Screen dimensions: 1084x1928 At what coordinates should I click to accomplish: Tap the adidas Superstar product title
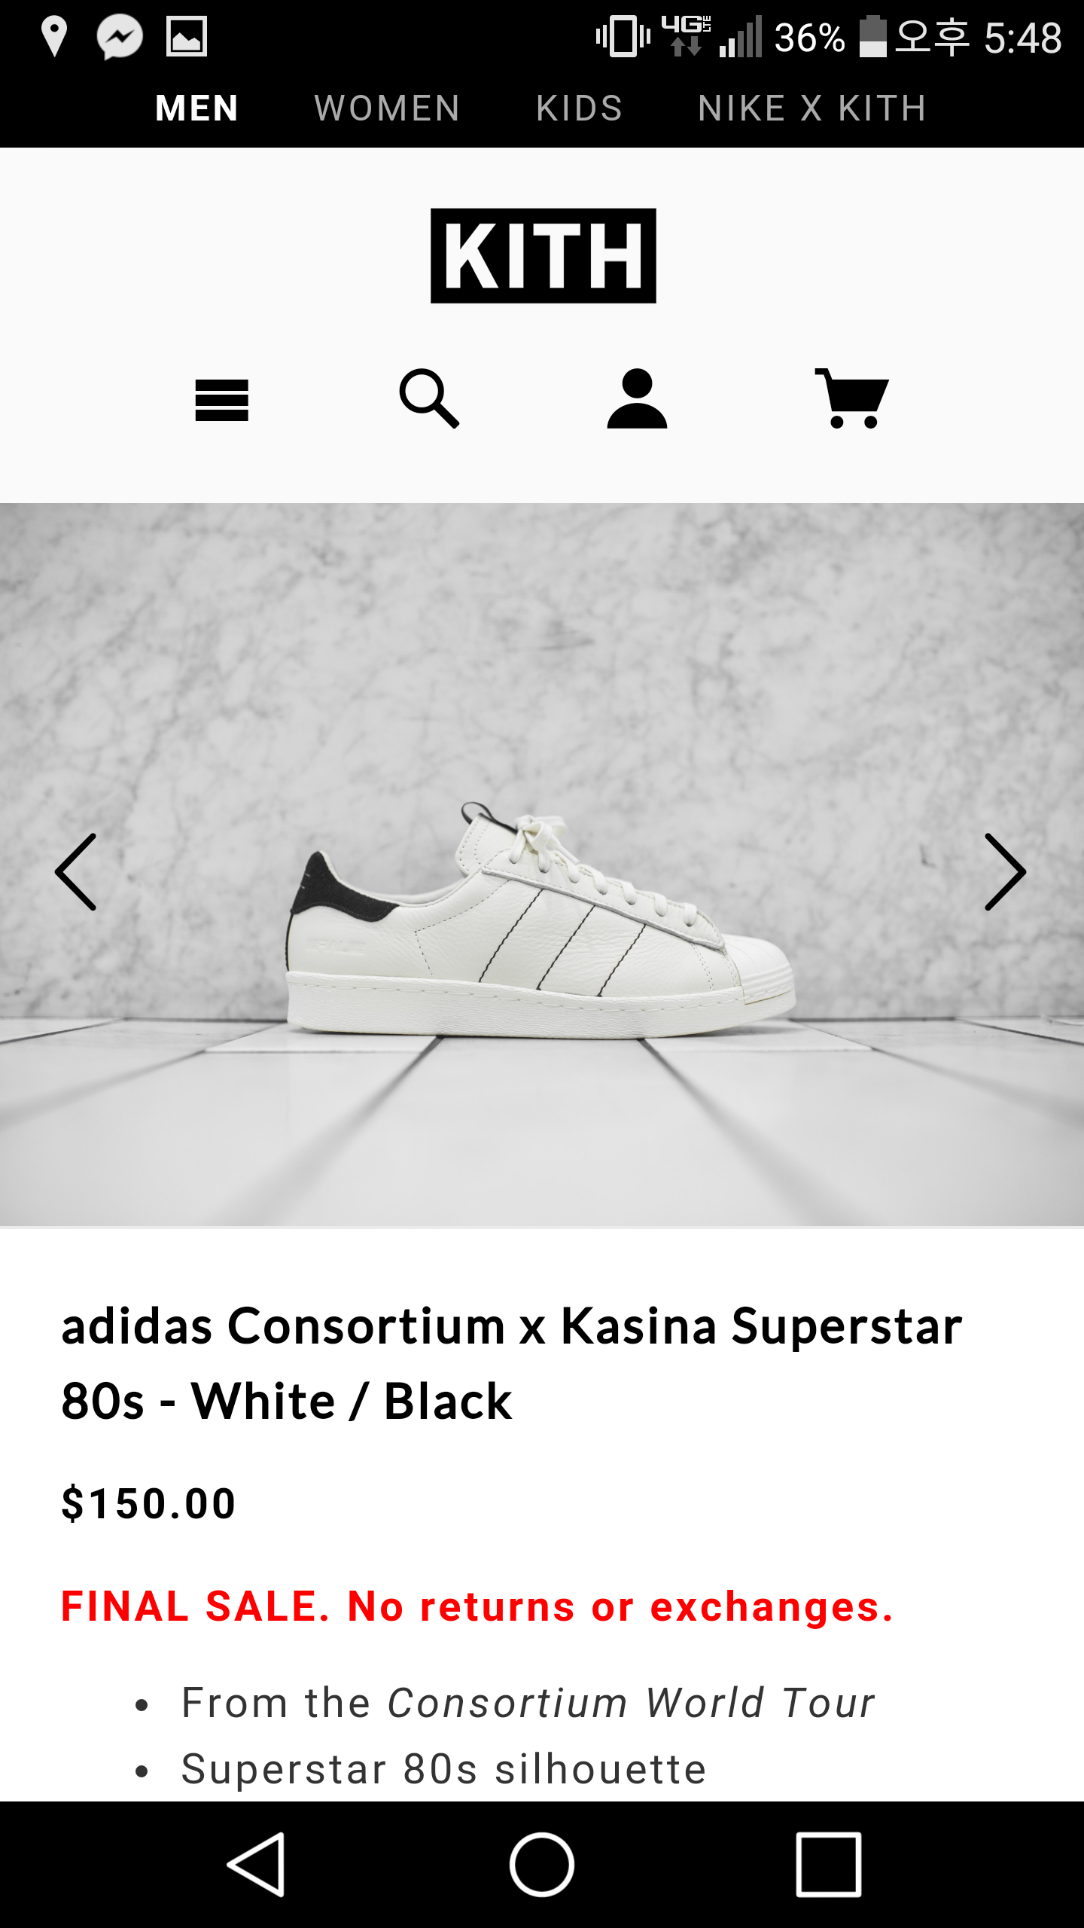(512, 1363)
